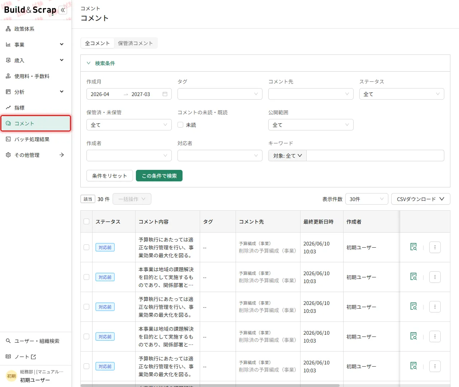The width and height of the screenshot is (459, 387).
Task: Click the バッチ処理結果 terminal icon
Action: click(x=8, y=139)
